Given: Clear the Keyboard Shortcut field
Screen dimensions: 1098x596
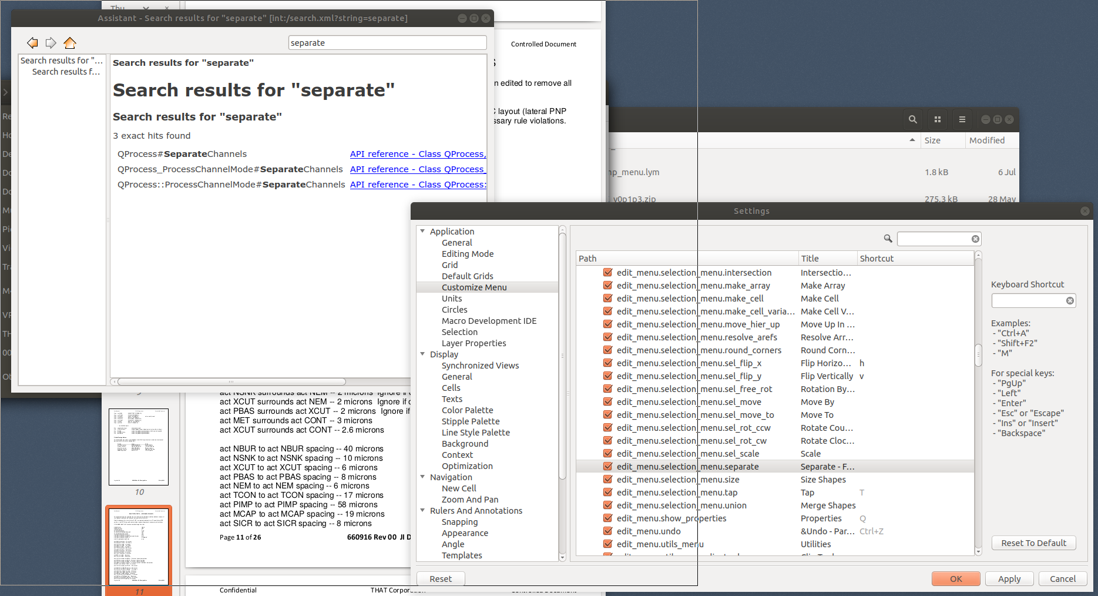Looking at the screenshot, I should (1070, 301).
